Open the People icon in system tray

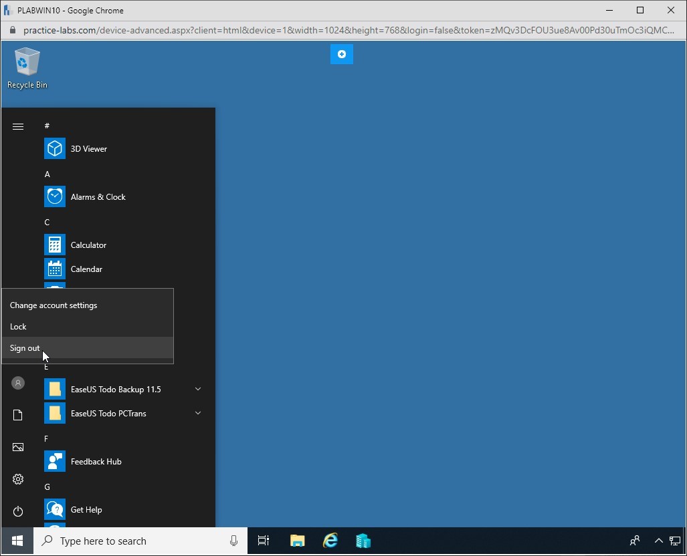[634, 541]
